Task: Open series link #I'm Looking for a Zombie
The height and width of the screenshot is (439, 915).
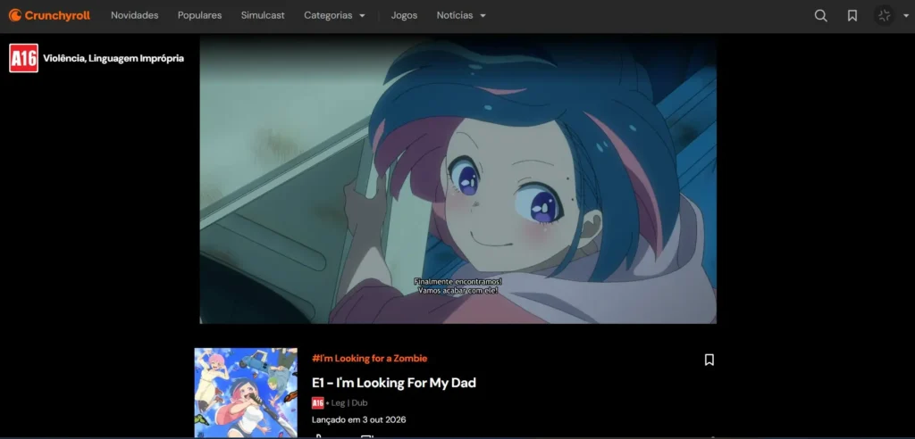Action: pyautogui.click(x=369, y=358)
